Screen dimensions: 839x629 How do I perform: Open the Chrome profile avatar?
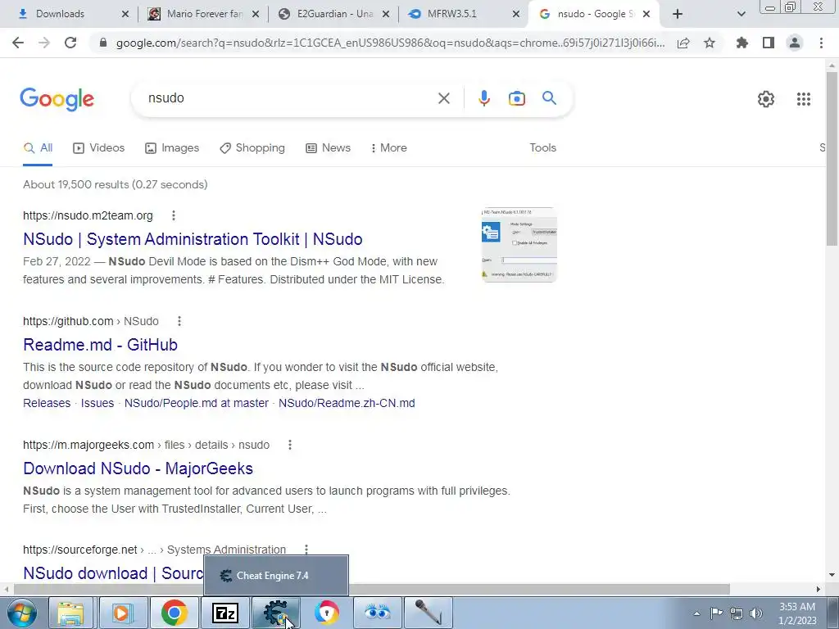coord(795,43)
